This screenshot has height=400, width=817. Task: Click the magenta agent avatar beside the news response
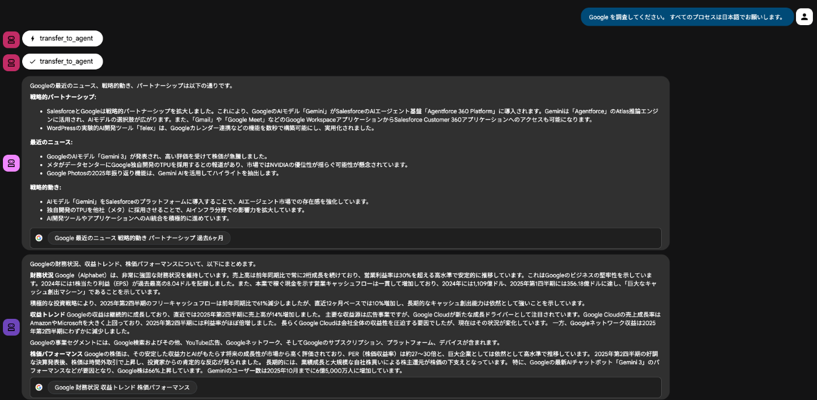(x=11, y=163)
